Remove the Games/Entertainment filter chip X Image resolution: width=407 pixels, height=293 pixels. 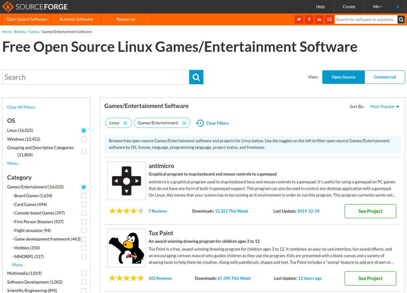coord(184,123)
